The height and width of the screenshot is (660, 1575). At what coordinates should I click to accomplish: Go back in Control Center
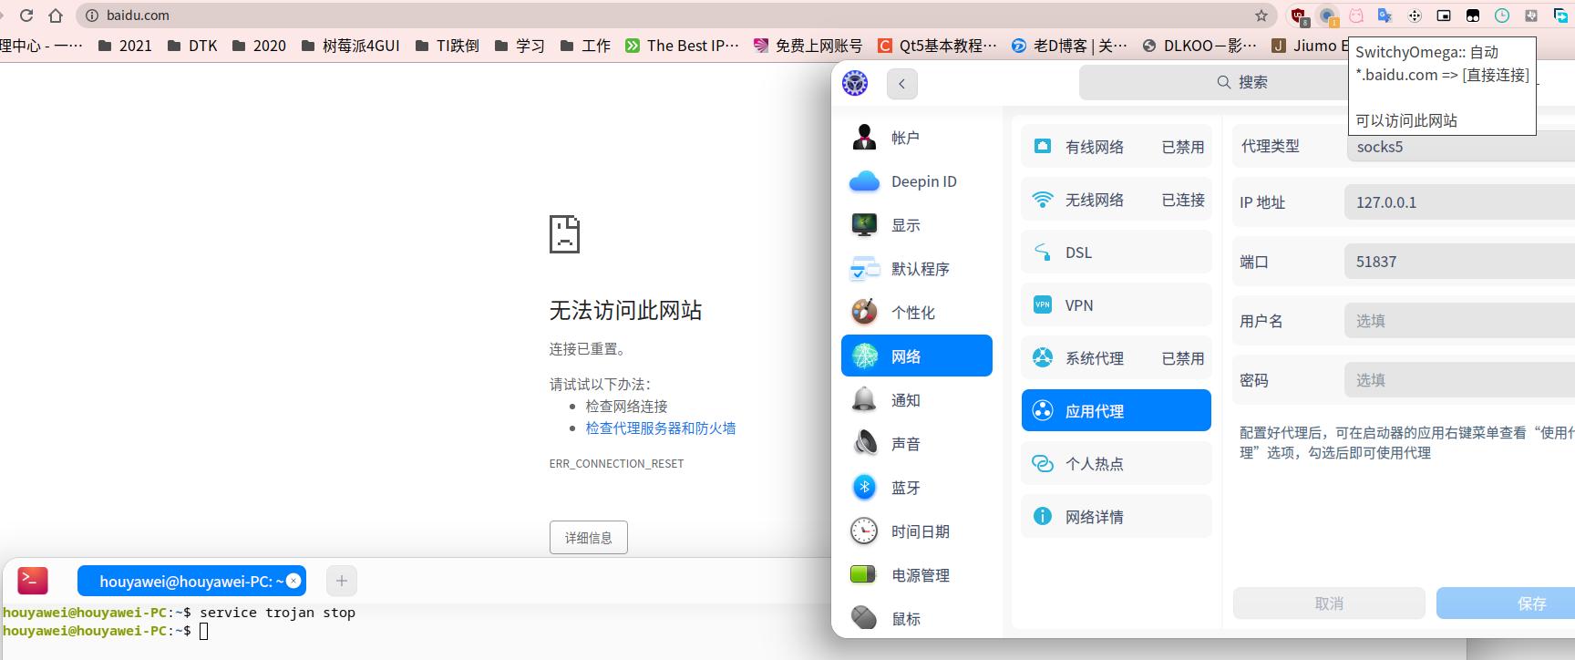902,83
